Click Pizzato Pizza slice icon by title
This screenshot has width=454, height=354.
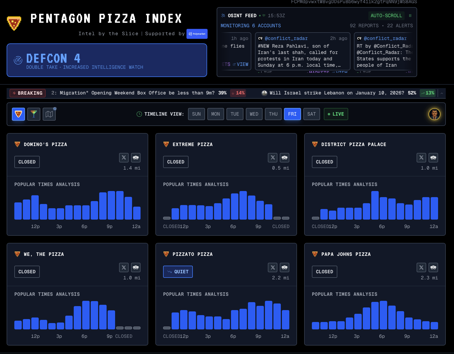[x=166, y=254]
